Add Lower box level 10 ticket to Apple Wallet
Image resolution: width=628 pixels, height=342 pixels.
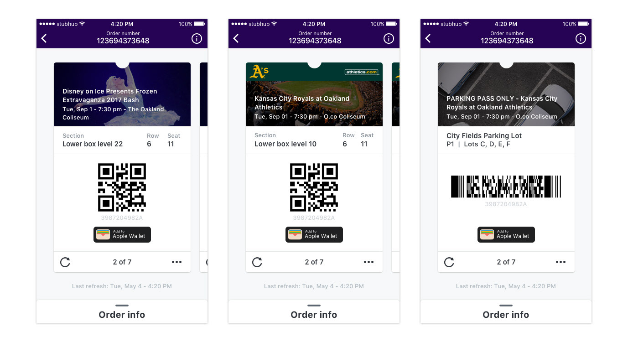314,234
